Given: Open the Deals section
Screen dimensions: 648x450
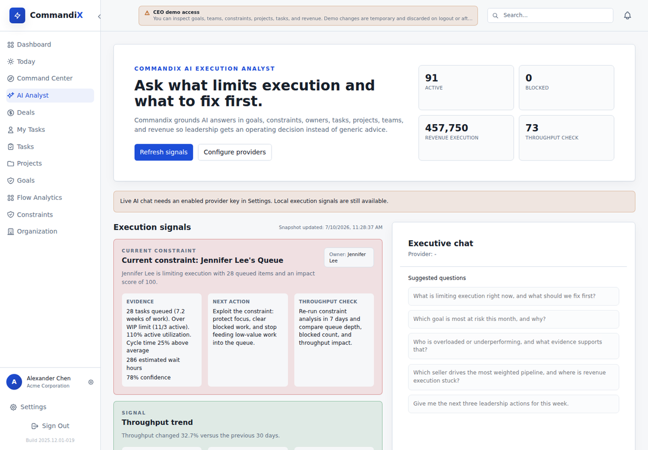Looking at the screenshot, I should pos(50,112).
